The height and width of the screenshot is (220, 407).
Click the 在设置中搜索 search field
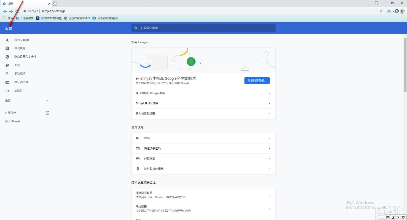[x=203, y=28]
